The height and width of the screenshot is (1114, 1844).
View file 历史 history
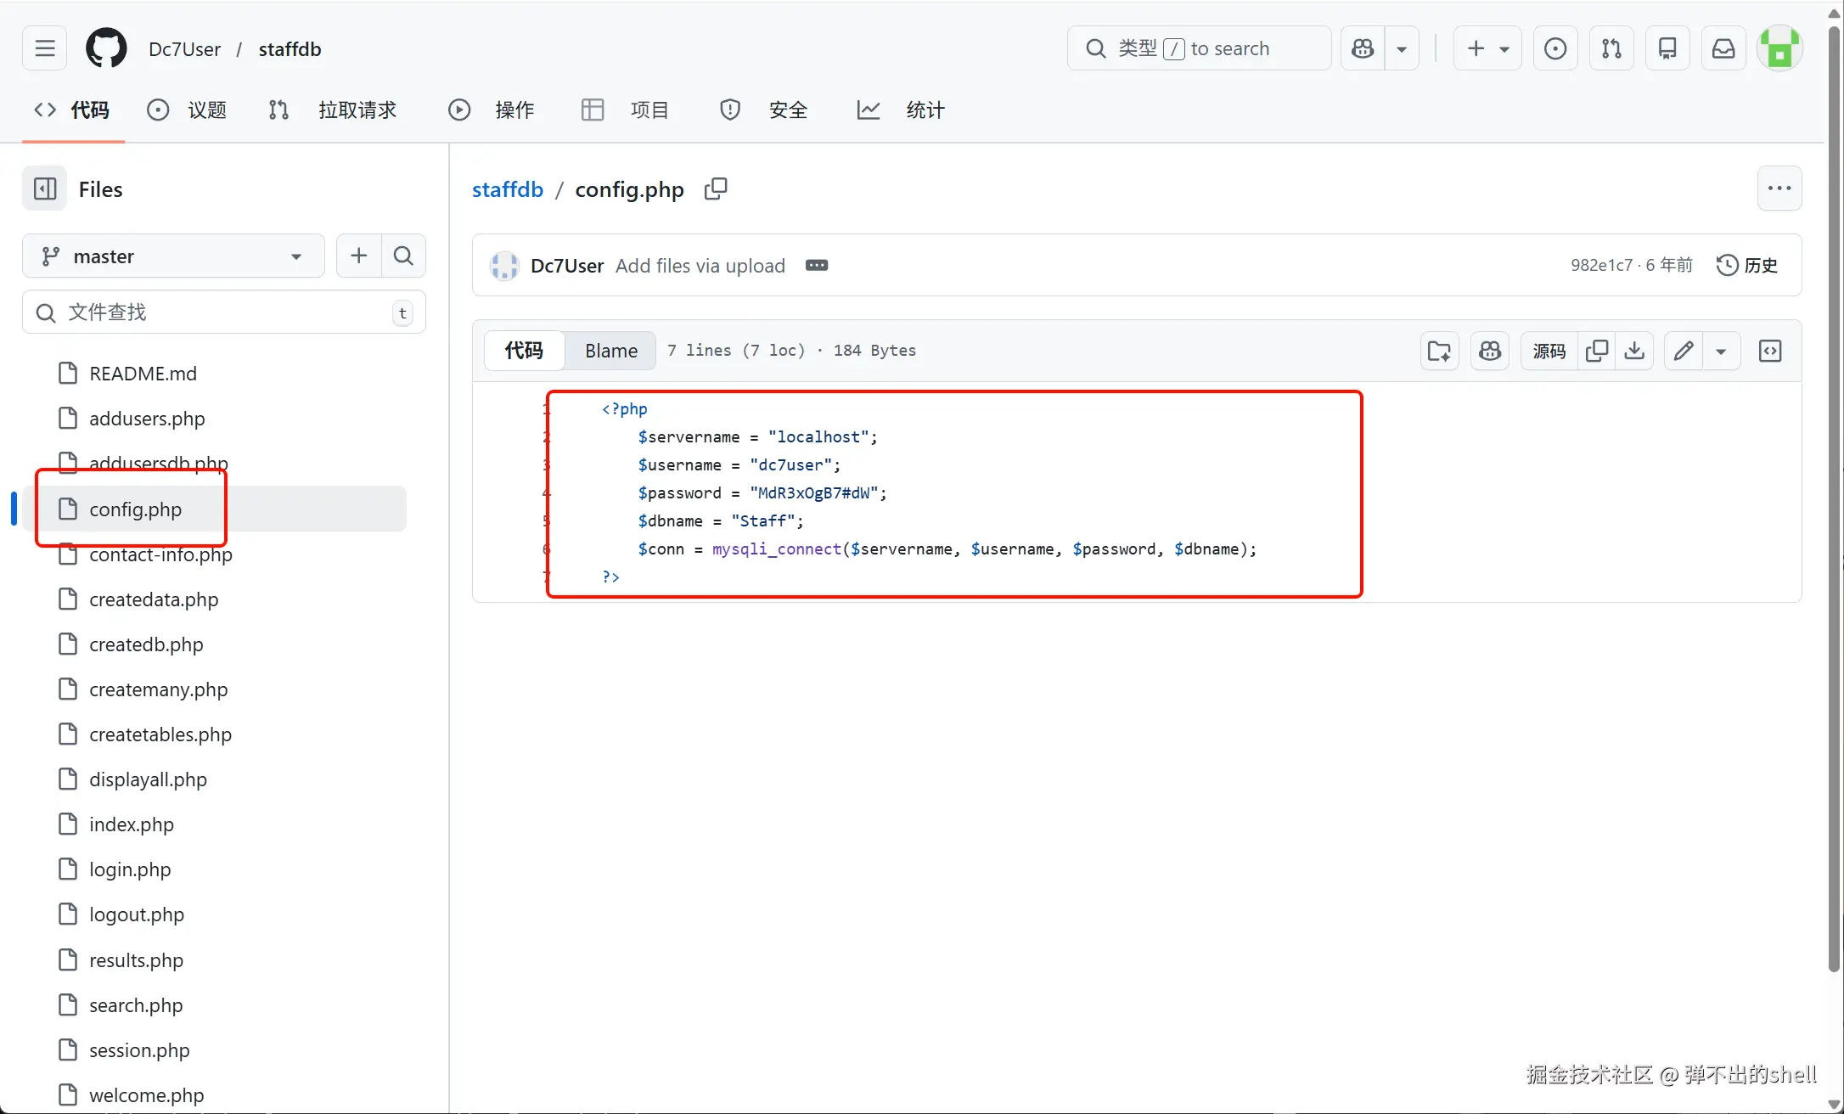click(x=1746, y=265)
